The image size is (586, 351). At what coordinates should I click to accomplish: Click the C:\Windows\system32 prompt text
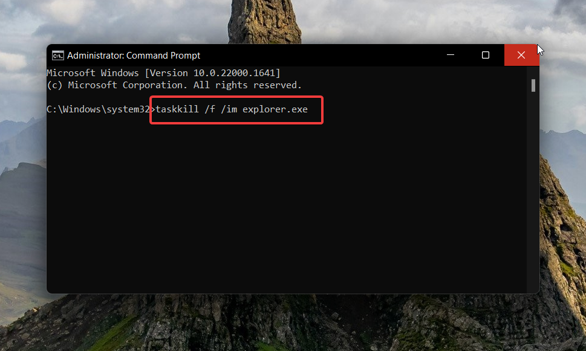(x=96, y=109)
